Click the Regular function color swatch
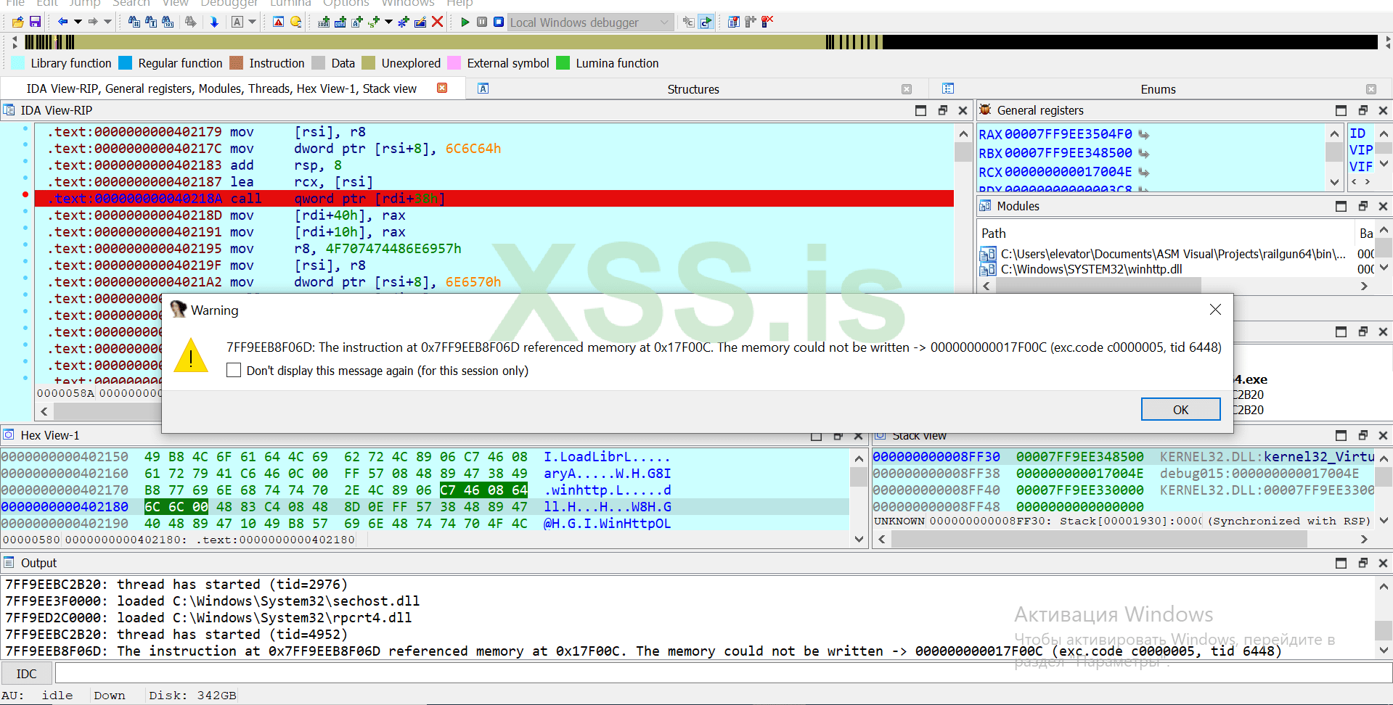 (x=125, y=63)
